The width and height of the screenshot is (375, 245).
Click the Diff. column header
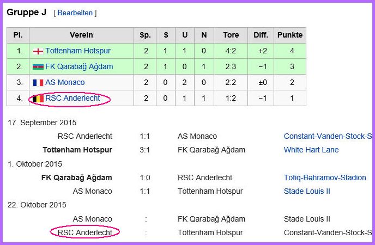[x=261, y=35]
